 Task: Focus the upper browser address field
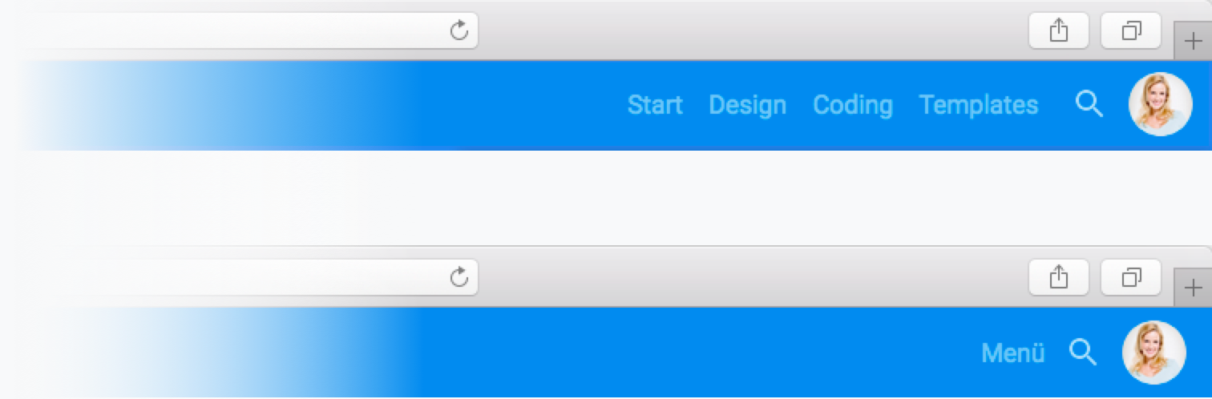pos(240,30)
